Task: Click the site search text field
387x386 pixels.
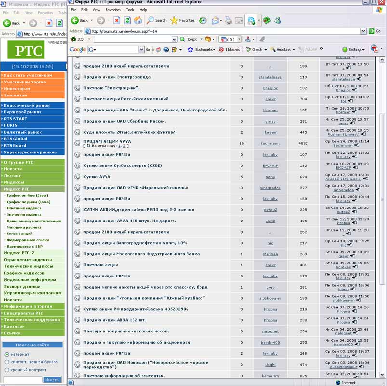Action: [x=23, y=379]
